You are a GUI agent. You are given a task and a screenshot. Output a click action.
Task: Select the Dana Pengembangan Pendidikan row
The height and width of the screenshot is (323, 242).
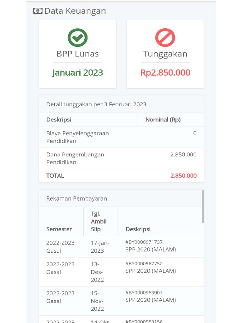[x=75, y=158]
